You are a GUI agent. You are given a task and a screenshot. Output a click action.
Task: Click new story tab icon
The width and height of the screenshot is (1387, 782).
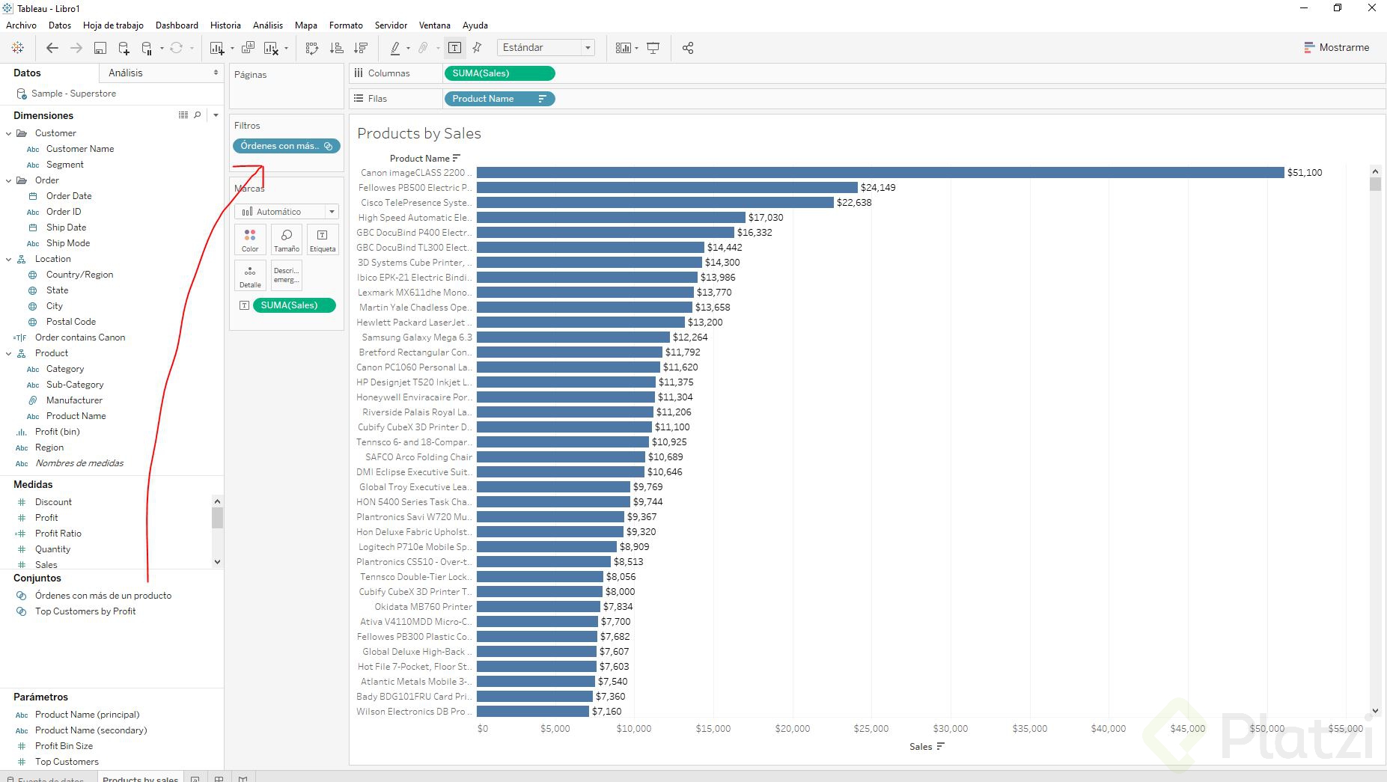(x=243, y=779)
